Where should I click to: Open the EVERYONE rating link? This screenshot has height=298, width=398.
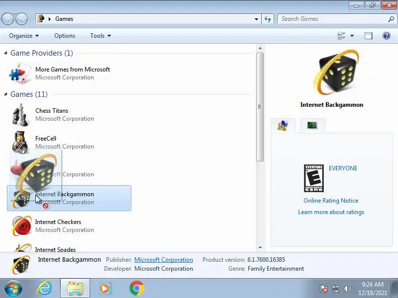pos(343,168)
